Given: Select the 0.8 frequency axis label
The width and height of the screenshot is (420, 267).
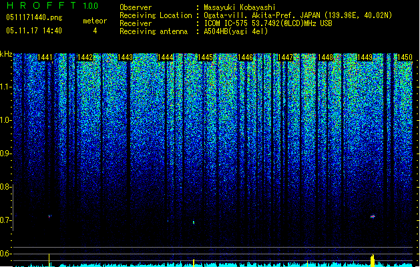Looking at the screenshot, I should (5, 187).
